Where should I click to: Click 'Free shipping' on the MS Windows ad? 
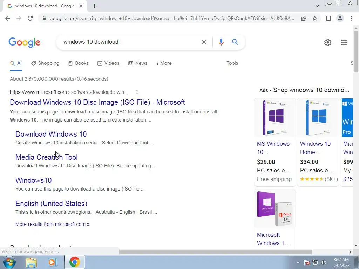[x=274, y=179]
